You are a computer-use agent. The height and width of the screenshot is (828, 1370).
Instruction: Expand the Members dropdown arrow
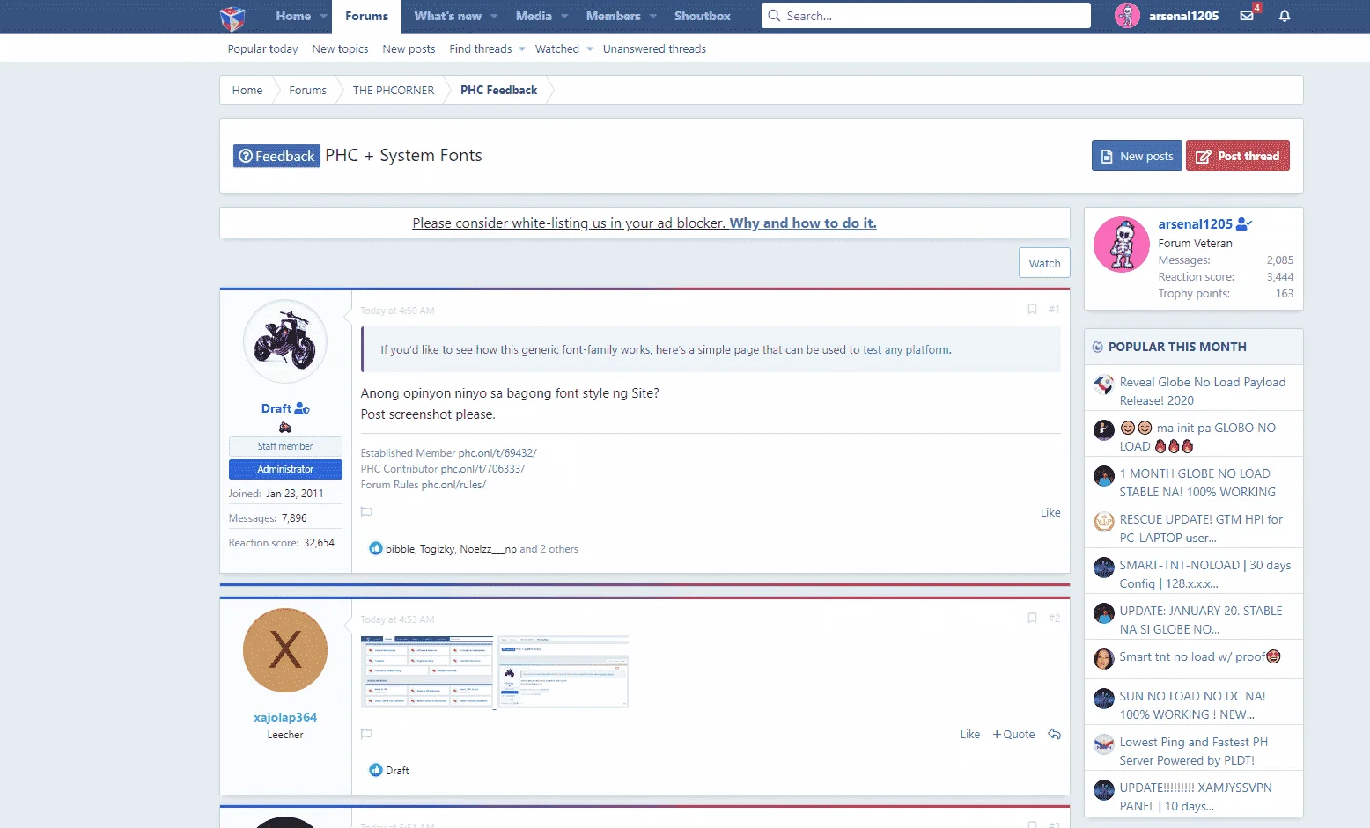pos(652,17)
